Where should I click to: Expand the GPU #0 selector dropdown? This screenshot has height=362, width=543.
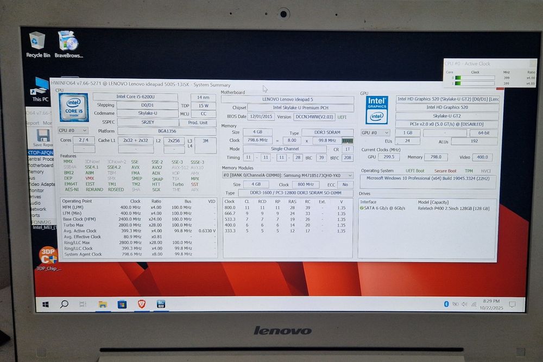tap(375, 132)
